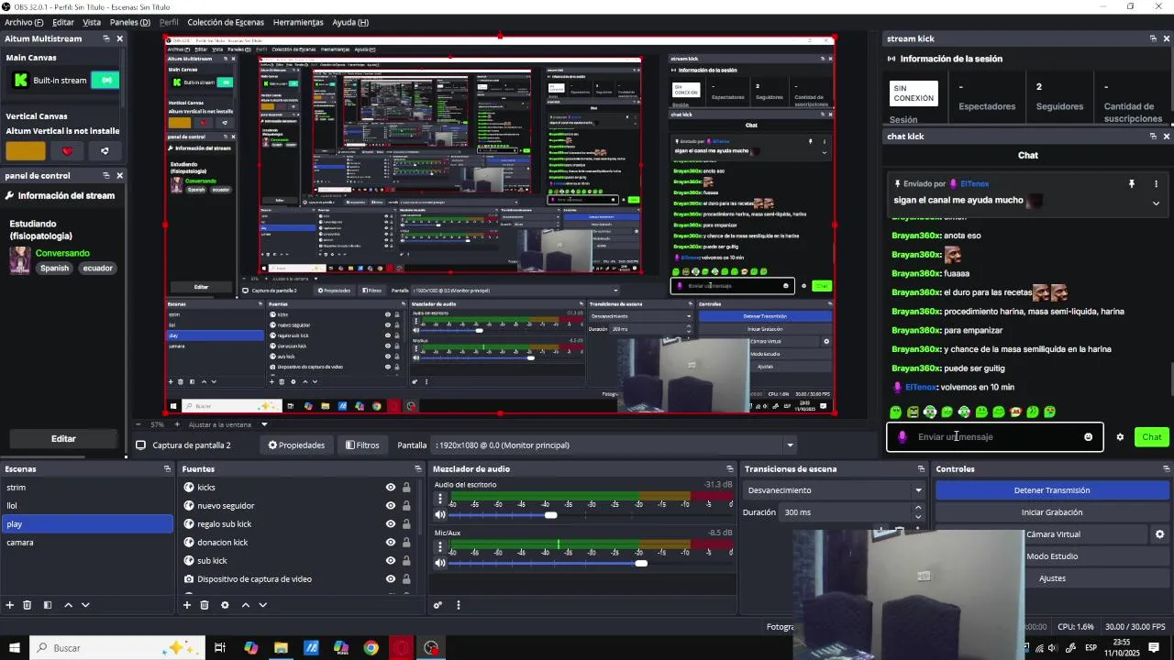This screenshot has height=660, width=1174.
Task: Open Editar menu
Action: point(63,22)
